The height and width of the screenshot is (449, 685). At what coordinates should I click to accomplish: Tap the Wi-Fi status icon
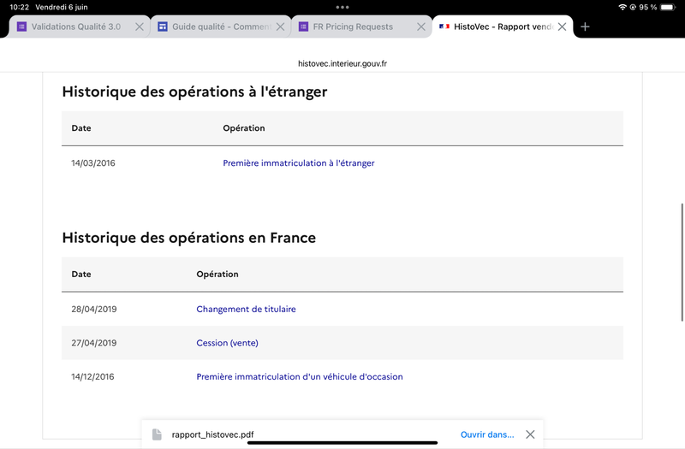click(622, 7)
